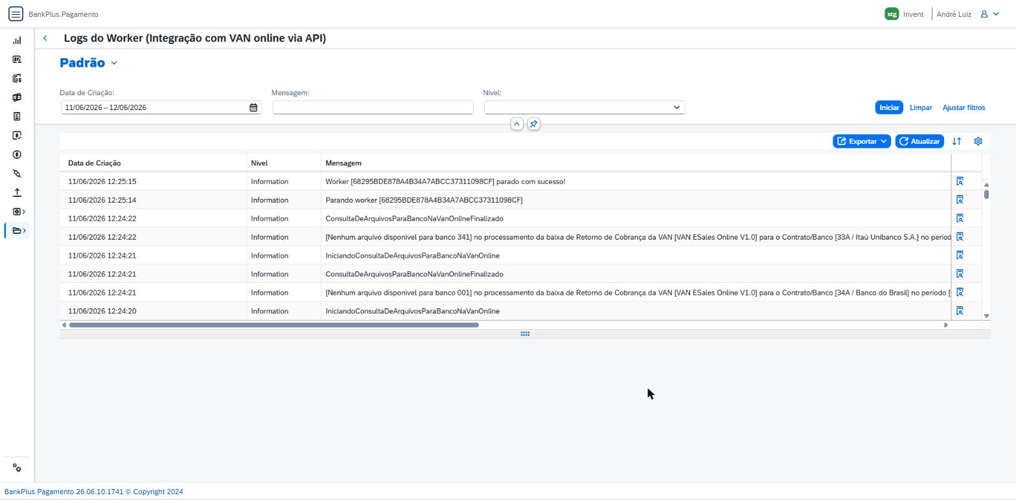The image size is (1016, 500).
Task: Open table sort settings
Action: point(956,141)
